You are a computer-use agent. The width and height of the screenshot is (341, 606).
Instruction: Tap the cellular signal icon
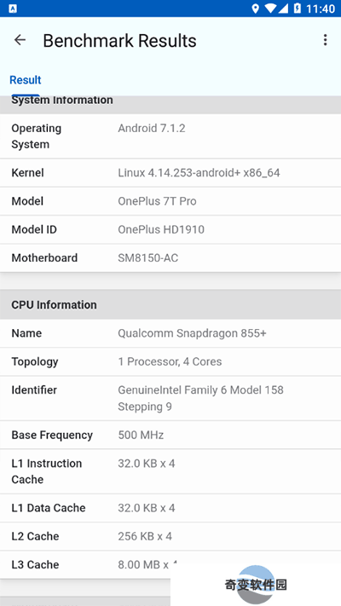[283, 9]
